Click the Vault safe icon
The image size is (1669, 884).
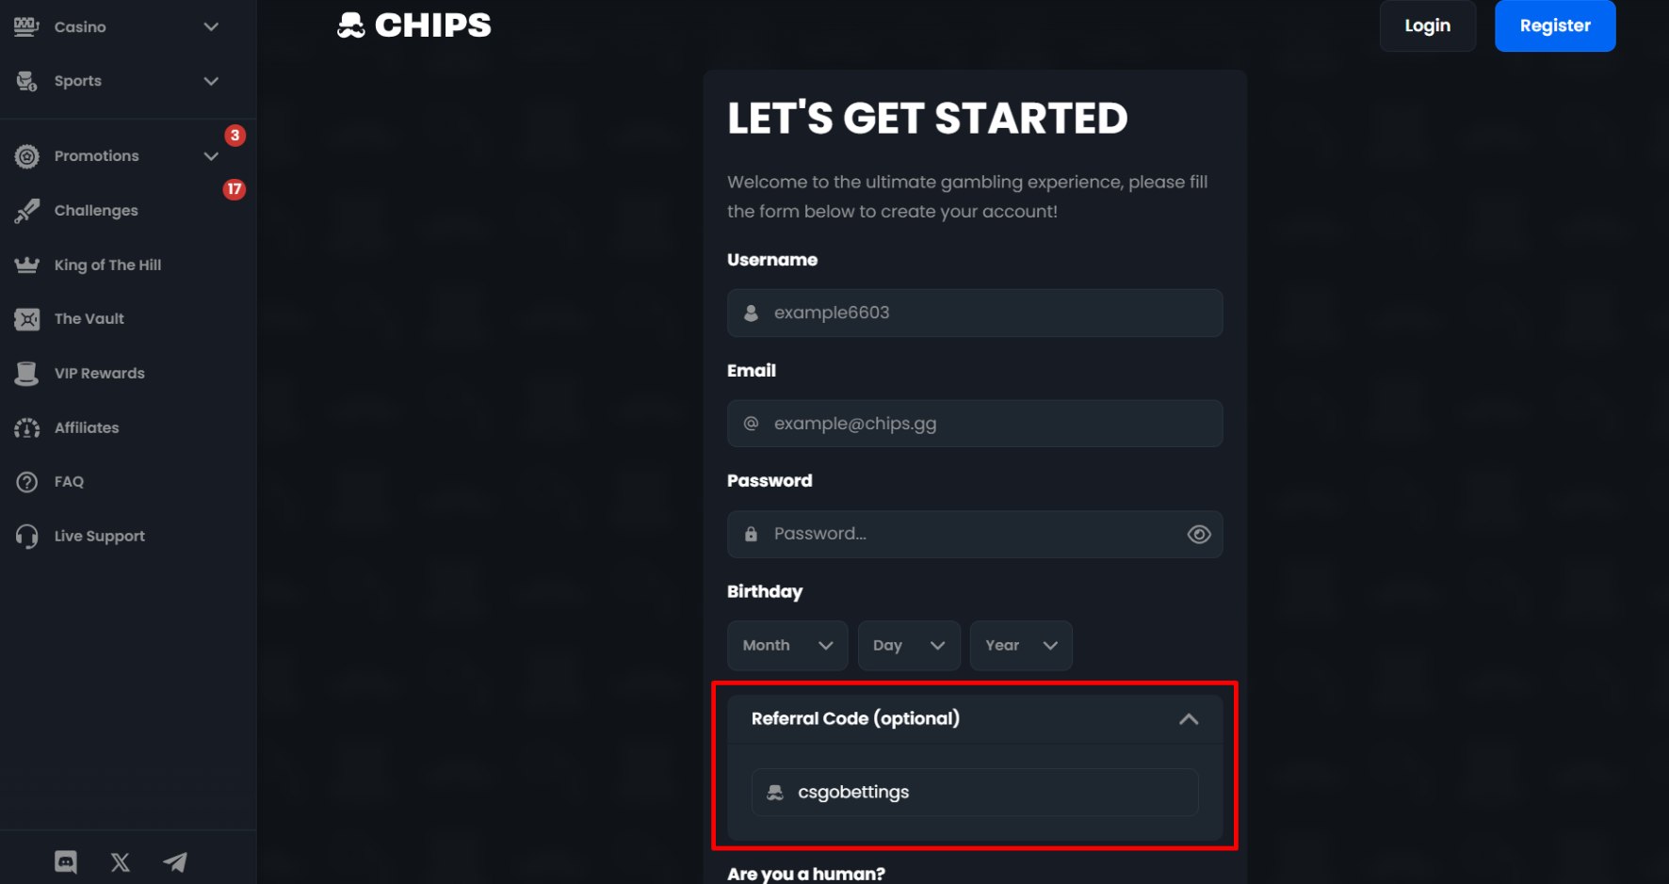point(27,319)
